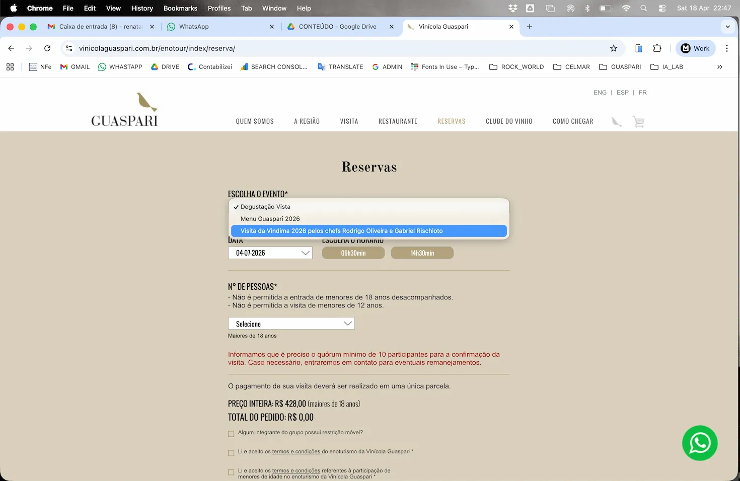Close the WhatsApp tab
The height and width of the screenshot is (481, 740).
[272, 27]
